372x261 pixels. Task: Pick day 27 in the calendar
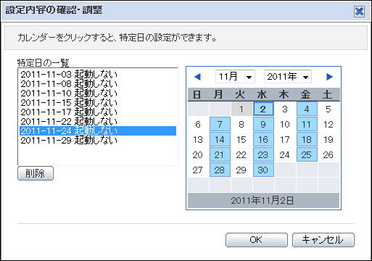coord(198,170)
